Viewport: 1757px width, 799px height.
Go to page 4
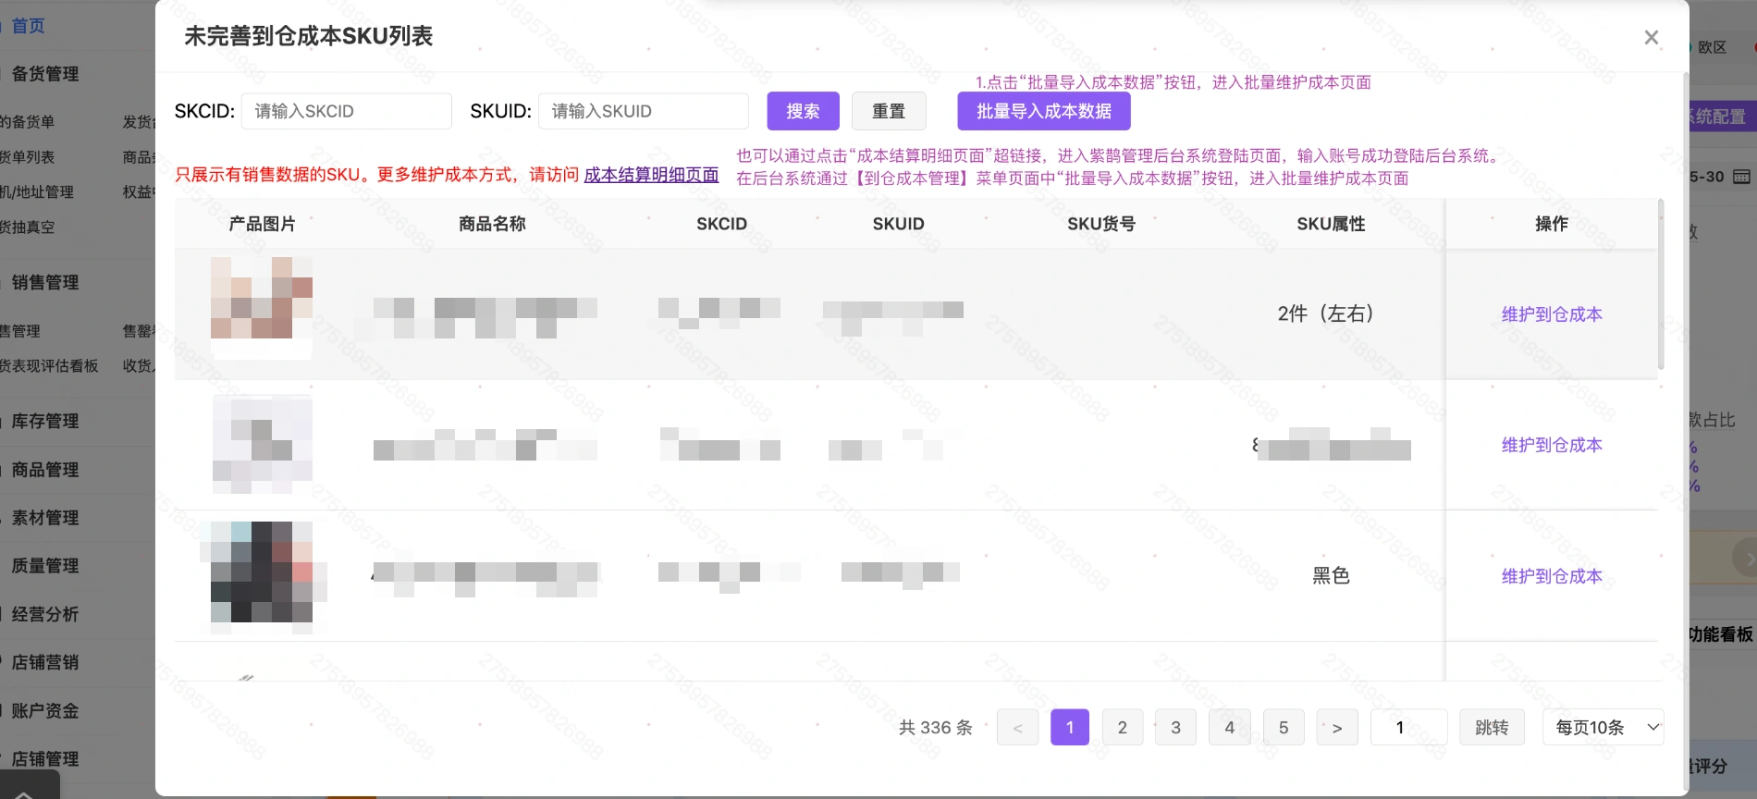[1230, 728]
